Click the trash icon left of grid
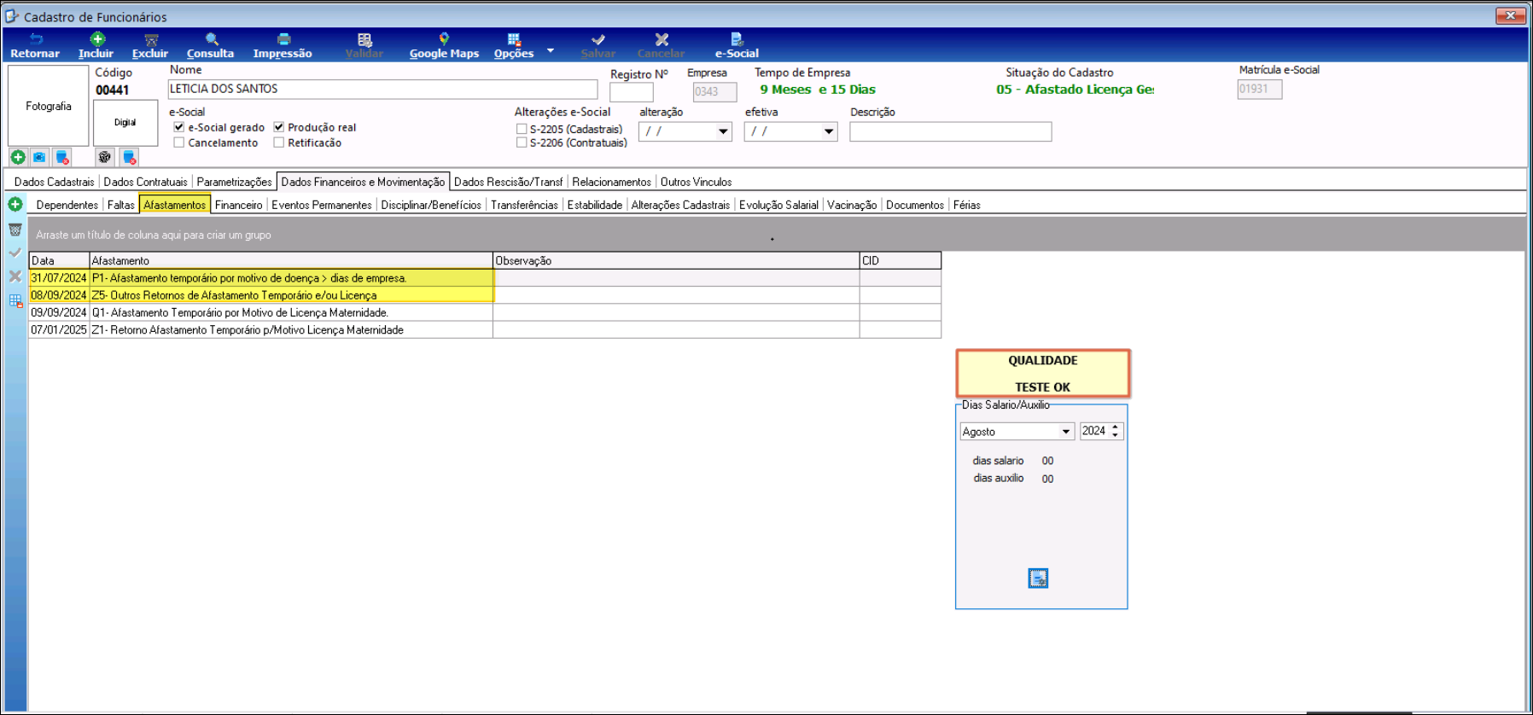Viewport: 1533px width, 715px height. tap(15, 230)
